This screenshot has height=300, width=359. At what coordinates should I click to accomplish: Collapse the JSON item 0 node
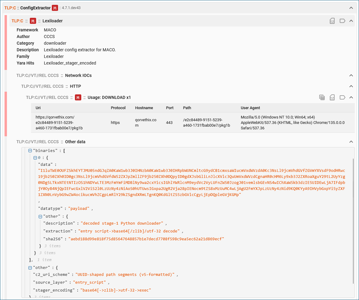point(35,158)
